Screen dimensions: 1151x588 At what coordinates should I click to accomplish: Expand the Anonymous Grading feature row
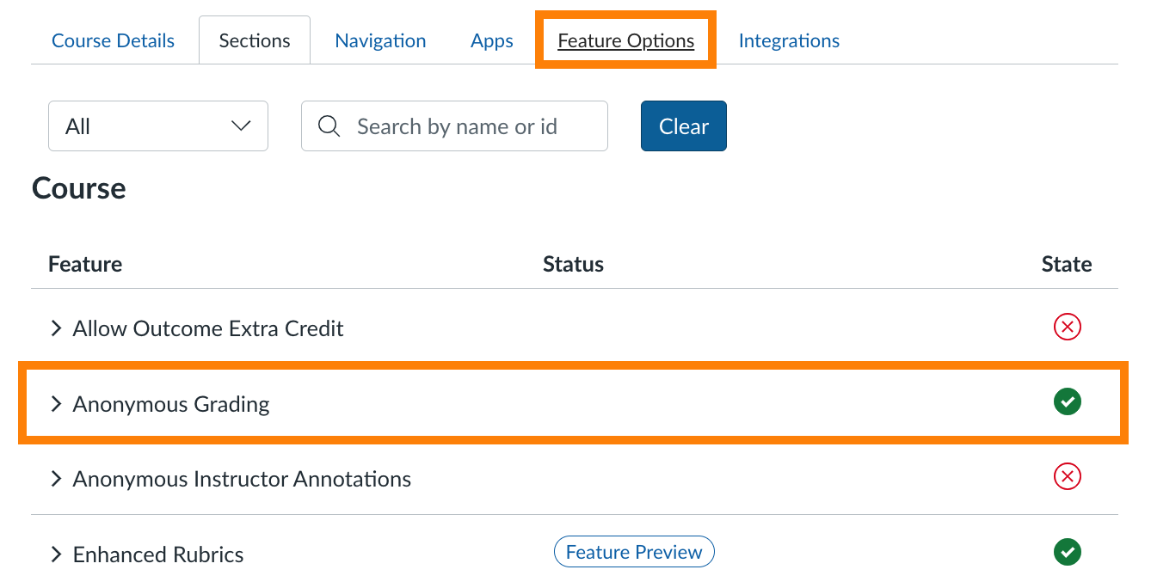57,404
